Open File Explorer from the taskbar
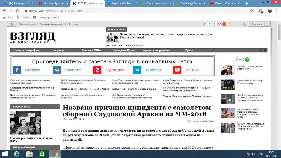Viewport: 281px width, 158px height. 29,154
